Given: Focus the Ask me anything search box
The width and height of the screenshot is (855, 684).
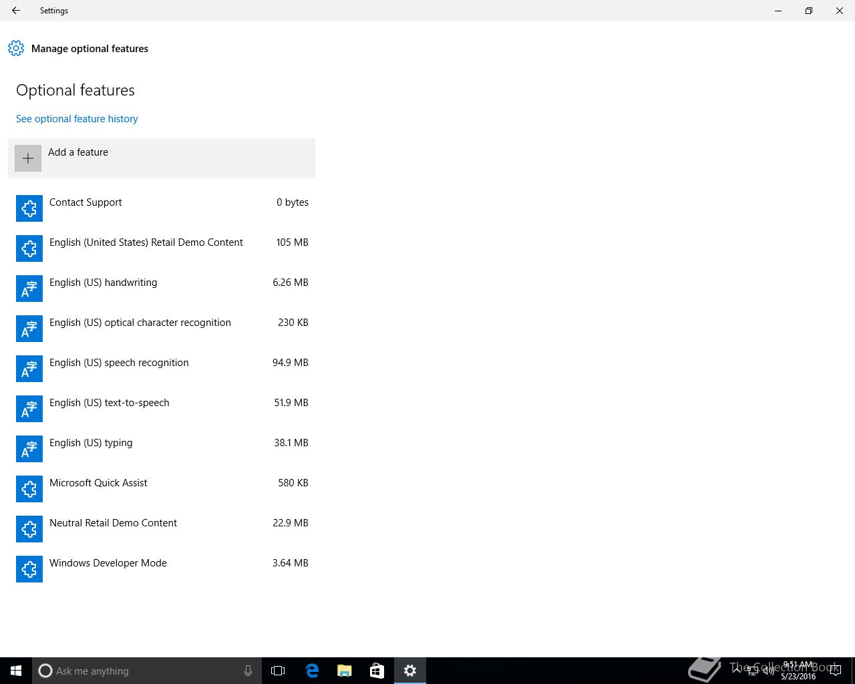Looking at the screenshot, I should [146, 671].
